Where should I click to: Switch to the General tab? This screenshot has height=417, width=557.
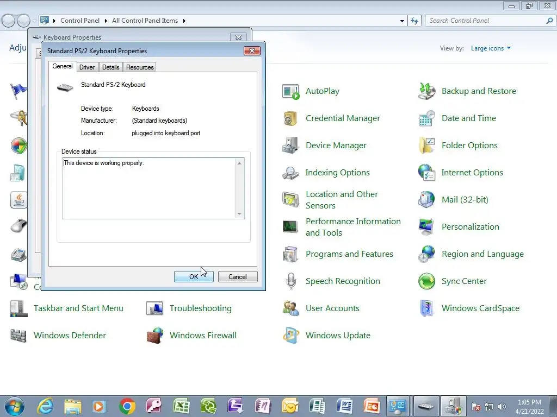tap(63, 66)
